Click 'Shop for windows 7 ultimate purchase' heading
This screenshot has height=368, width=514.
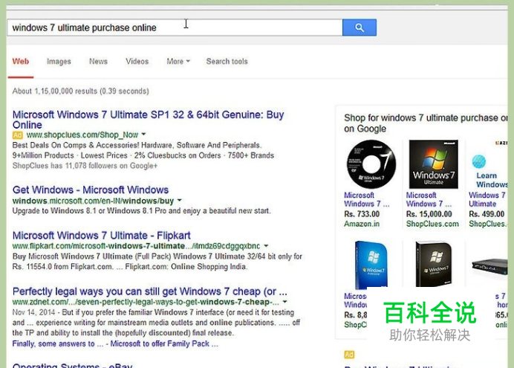tap(426, 123)
